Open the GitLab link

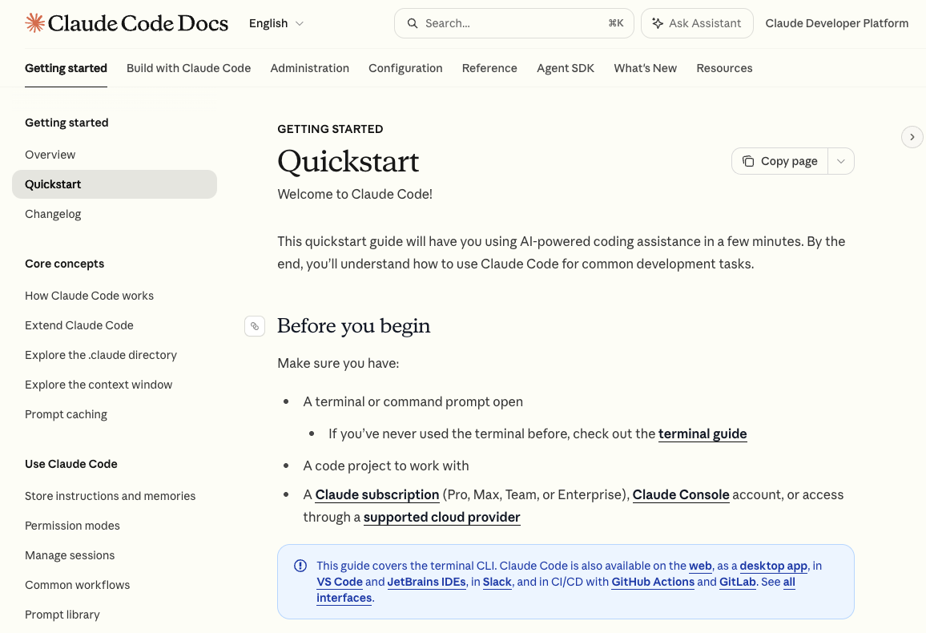tap(738, 582)
